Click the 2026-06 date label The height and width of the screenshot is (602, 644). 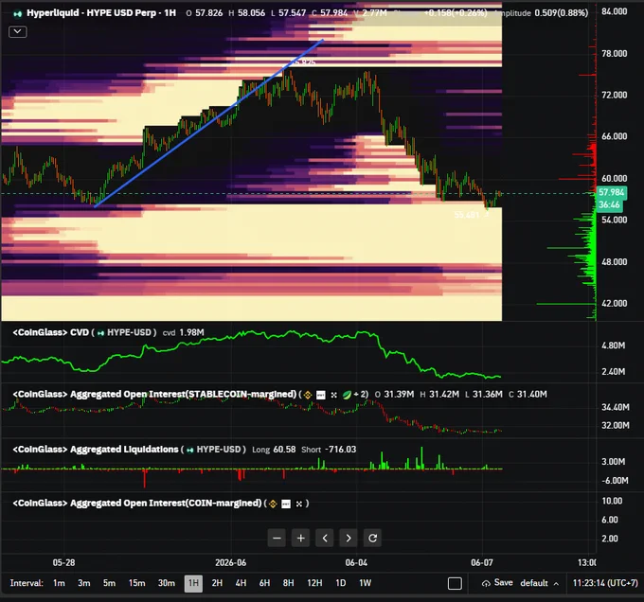coord(230,562)
